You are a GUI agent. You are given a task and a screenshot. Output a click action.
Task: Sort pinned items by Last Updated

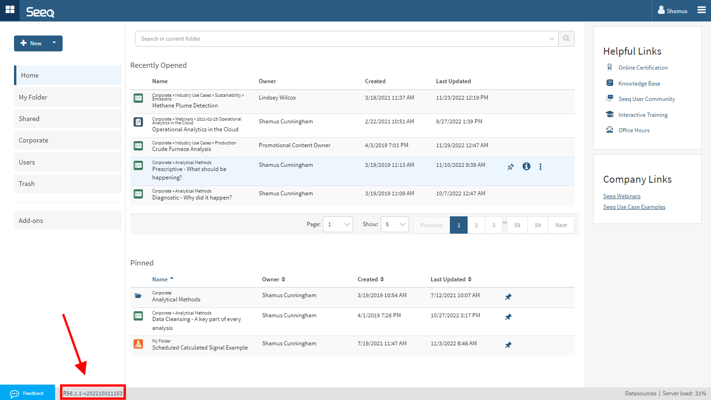pyautogui.click(x=451, y=279)
